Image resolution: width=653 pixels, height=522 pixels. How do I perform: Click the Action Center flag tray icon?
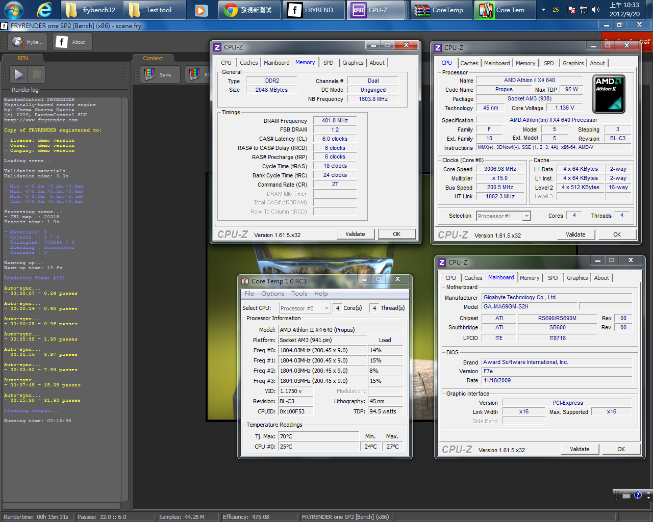[571, 10]
